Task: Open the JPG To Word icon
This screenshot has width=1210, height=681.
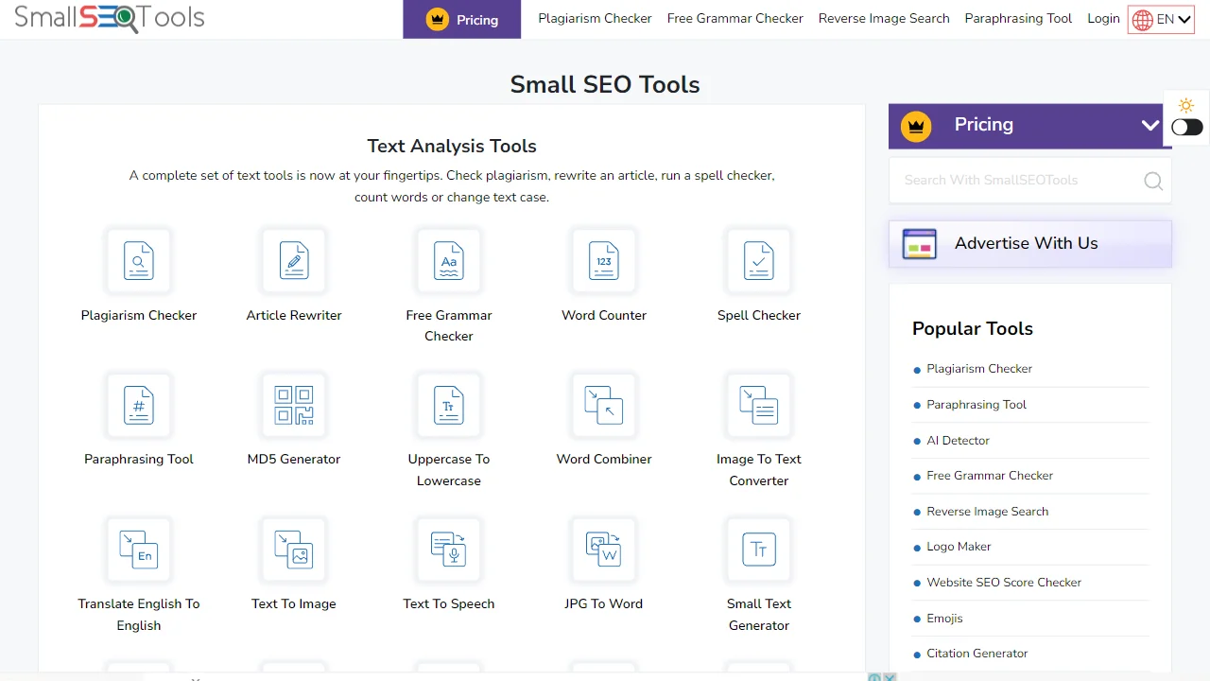Action: [604, 550]
